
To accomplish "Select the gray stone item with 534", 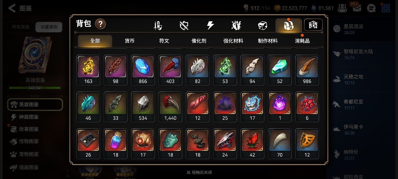I will (x=143, y=107).
